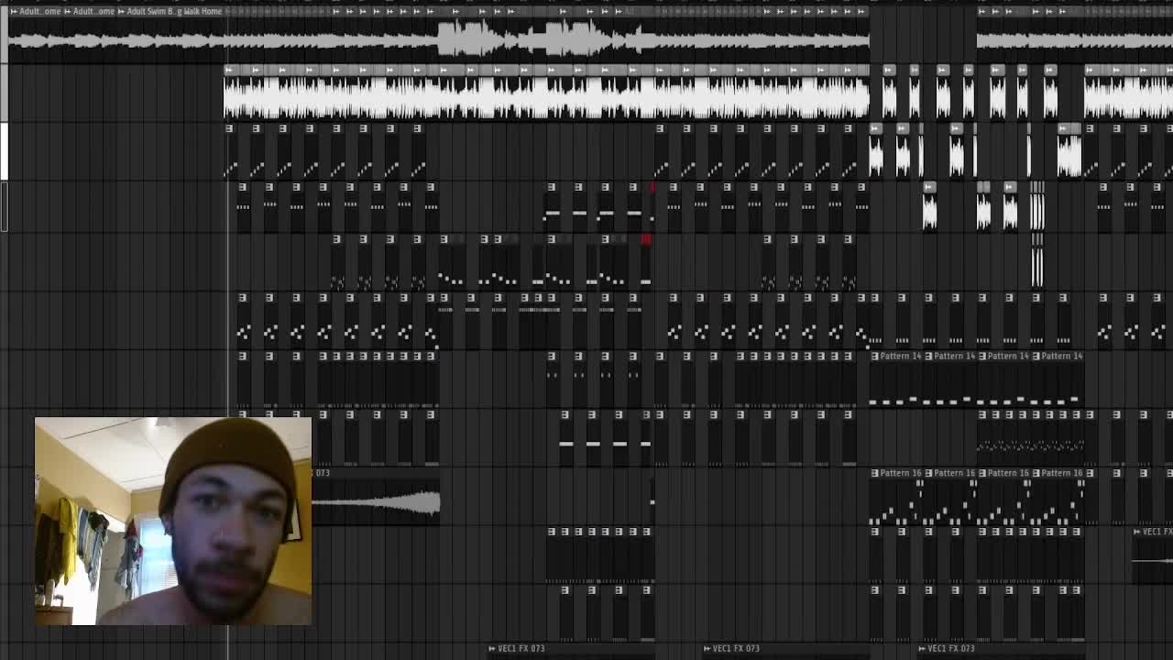Click the audio icon of the leftmost VEC1 FX 073 clip
Viewport: 1173px width, 660px height.
pos(492,649)
